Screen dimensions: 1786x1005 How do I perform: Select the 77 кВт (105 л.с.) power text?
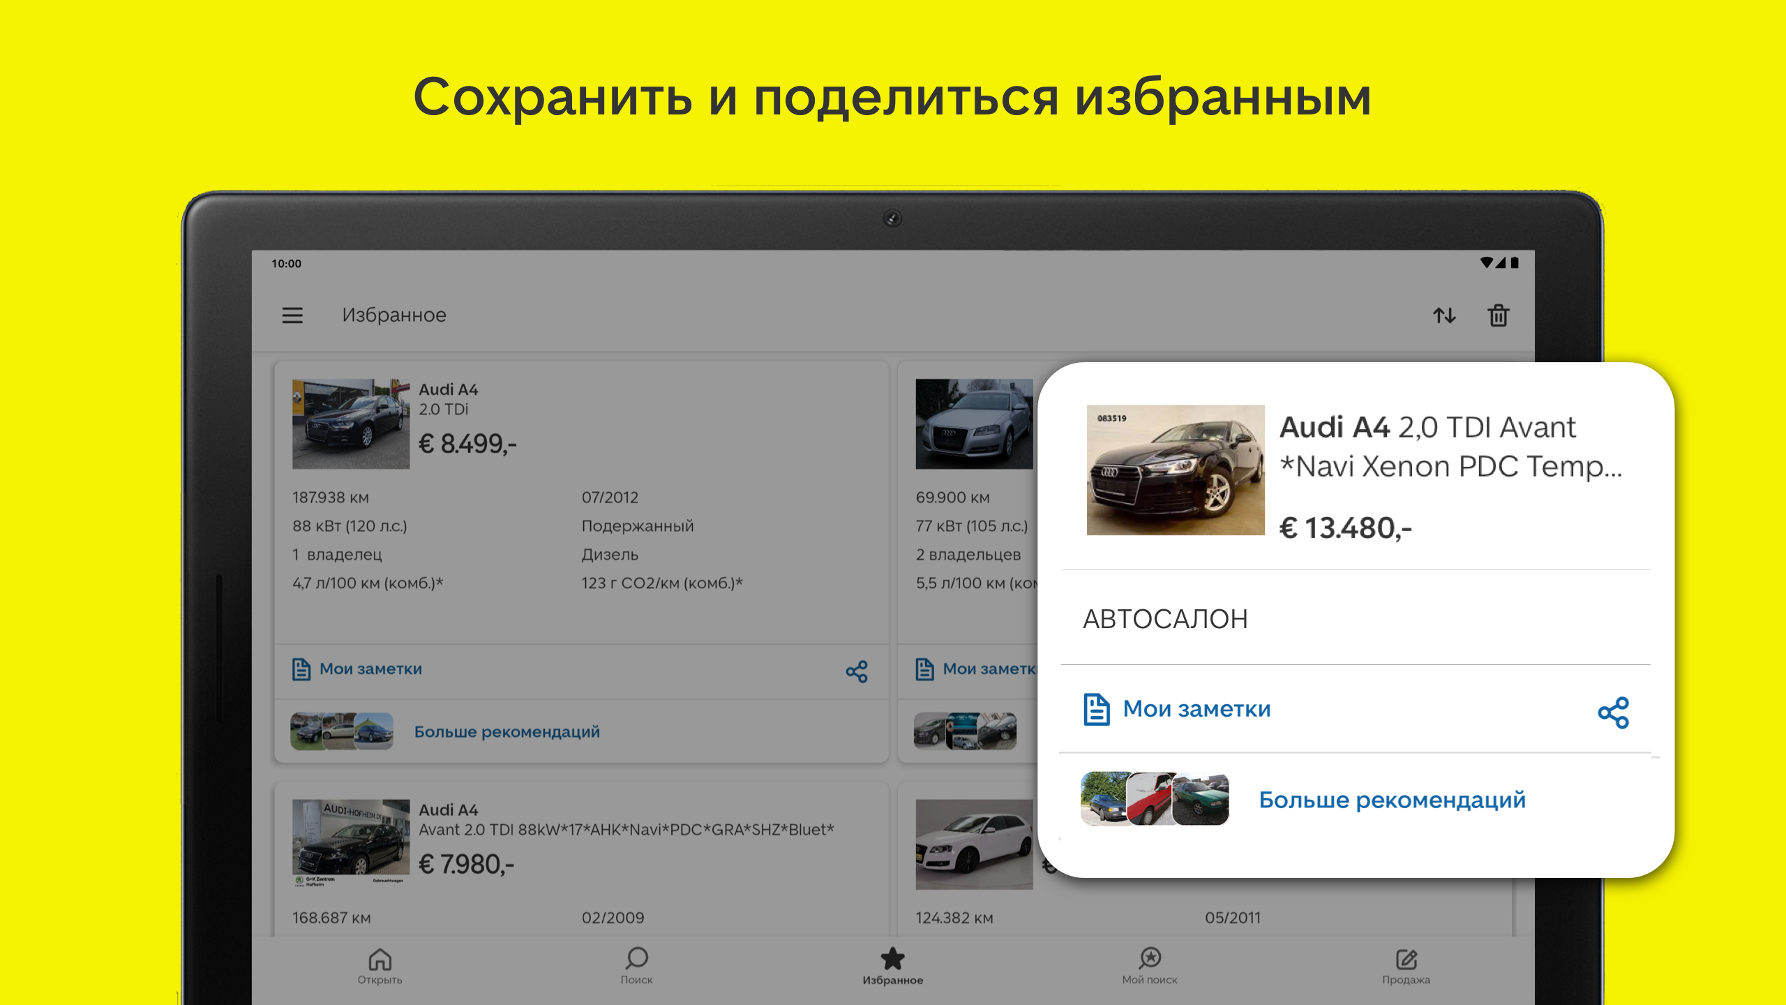(x=971, y=526)
